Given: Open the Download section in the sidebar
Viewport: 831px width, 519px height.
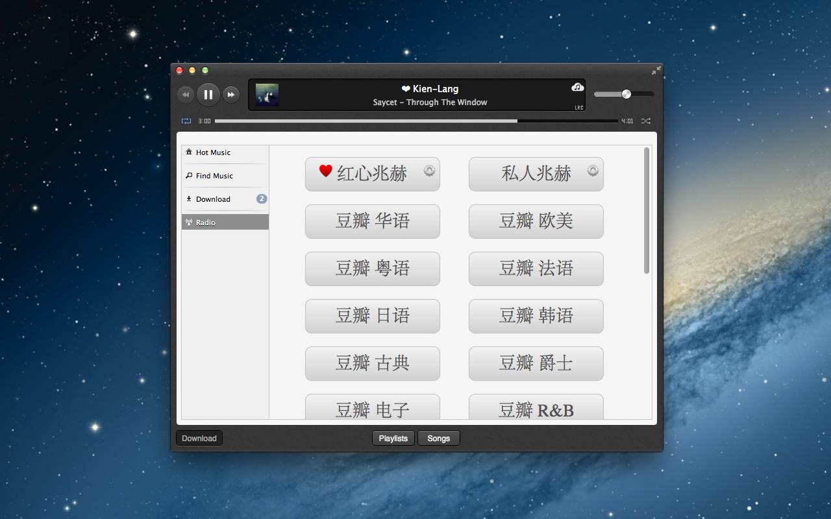Looking at the screenshot, I should pyautogui.click(x=225, y=199).
